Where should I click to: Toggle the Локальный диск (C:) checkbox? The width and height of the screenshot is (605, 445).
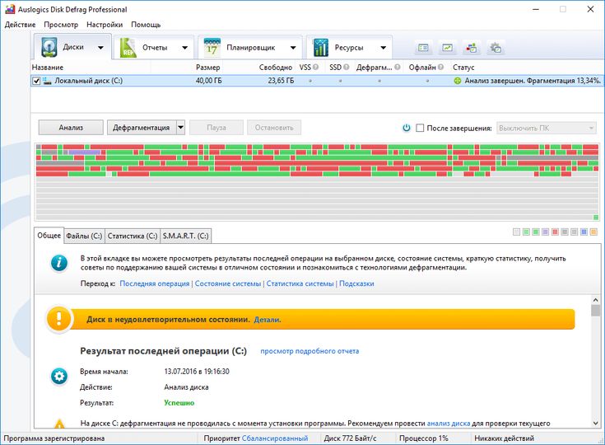pos(36,81)
